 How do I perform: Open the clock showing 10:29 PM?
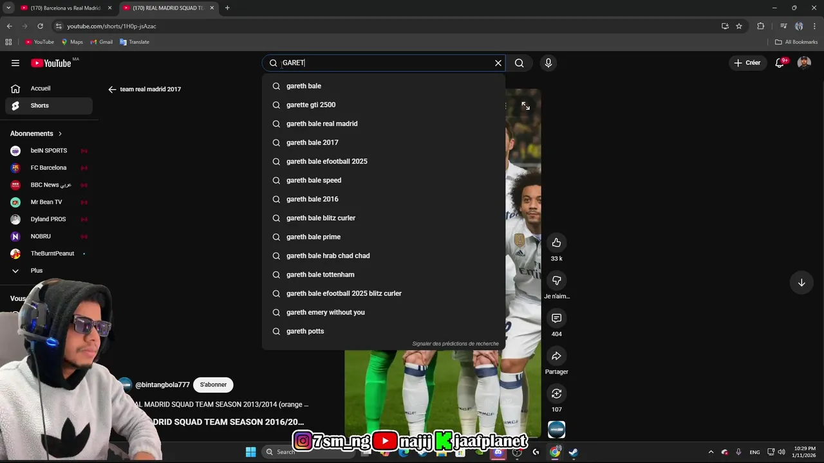point(804,452)
